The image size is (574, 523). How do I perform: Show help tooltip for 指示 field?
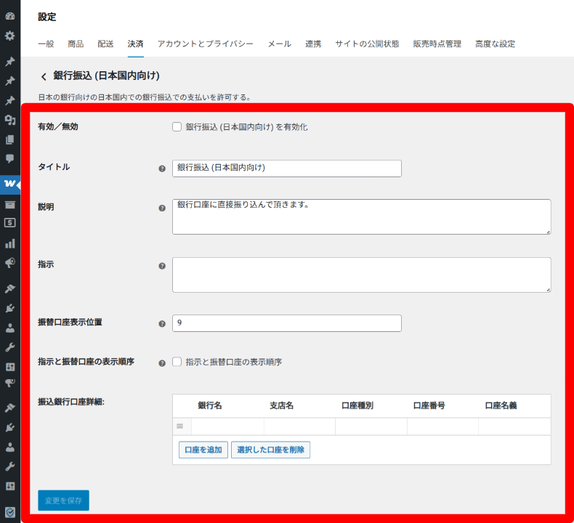162,266
